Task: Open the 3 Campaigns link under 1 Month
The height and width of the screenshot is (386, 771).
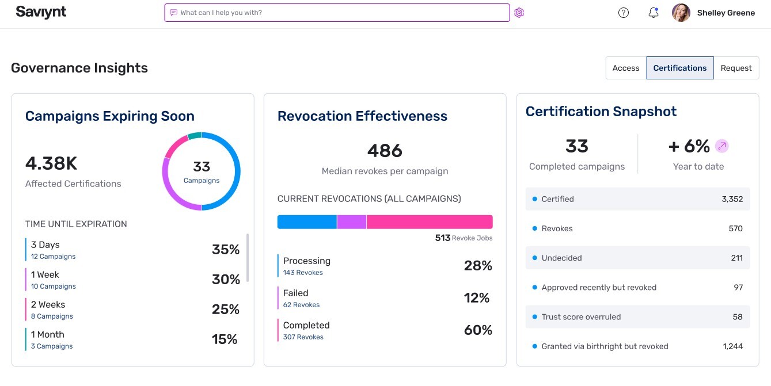Action: (x=52, y=346)
